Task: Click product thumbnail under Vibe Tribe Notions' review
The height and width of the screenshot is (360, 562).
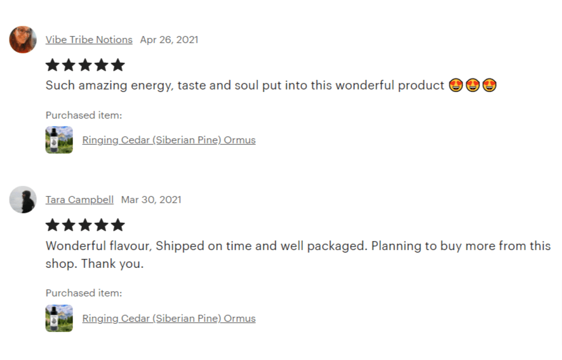Action: (x=59, y=140)
